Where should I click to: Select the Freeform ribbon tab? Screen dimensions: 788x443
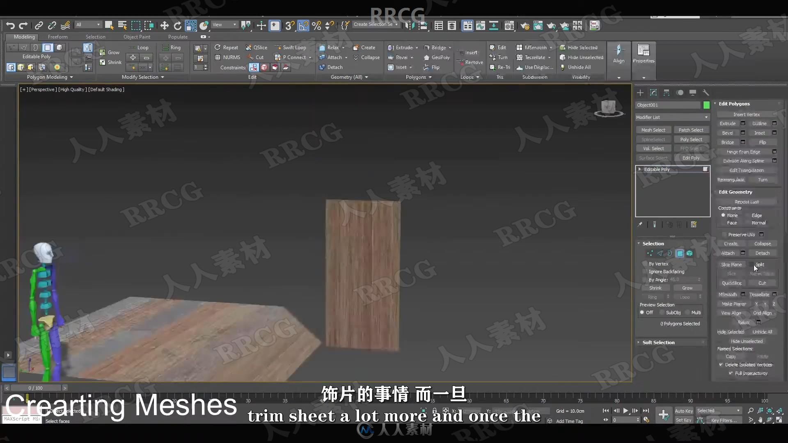57,37
